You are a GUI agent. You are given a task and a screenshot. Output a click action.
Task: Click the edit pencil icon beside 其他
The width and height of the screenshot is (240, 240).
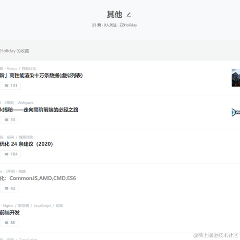pyautogui.click(x=129, y=15)
